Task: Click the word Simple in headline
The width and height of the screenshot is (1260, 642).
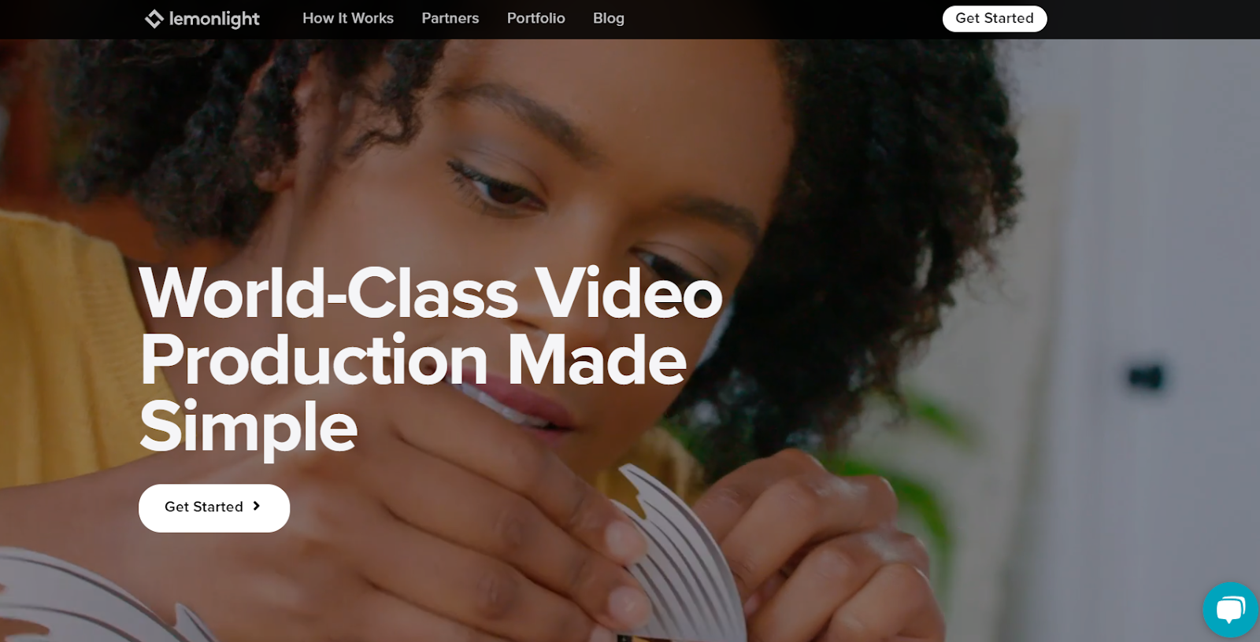Action: click(249, 427)
